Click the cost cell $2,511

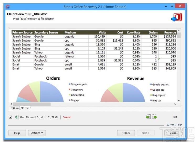click(x=119, y=60)
